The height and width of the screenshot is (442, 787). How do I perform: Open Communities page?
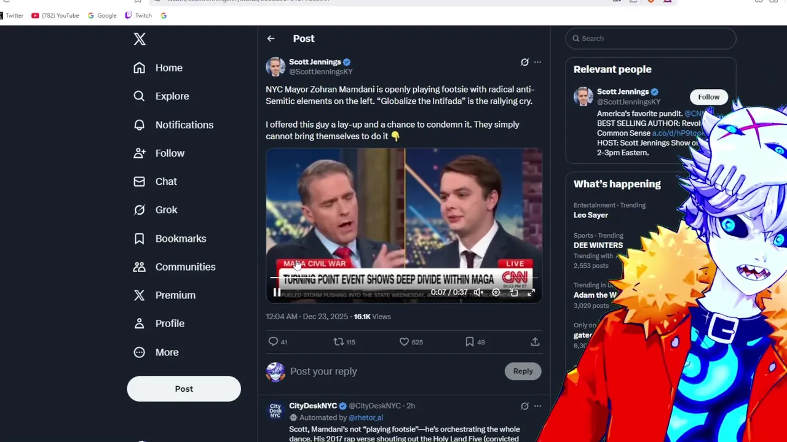(x=175, y=267)
